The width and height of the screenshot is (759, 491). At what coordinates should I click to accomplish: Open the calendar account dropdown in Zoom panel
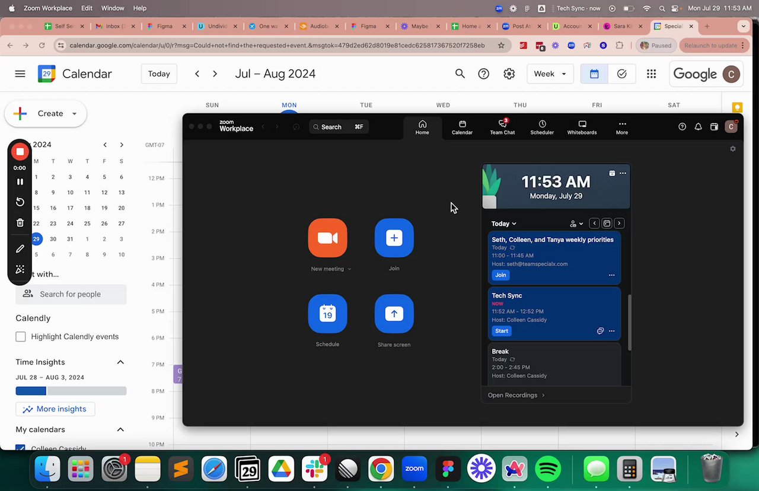tap(576, 224)
